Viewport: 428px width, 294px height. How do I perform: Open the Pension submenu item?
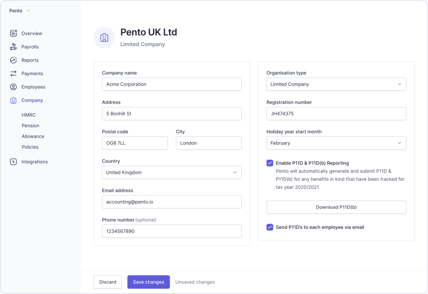pyautogui.click(x=30, y=126)
